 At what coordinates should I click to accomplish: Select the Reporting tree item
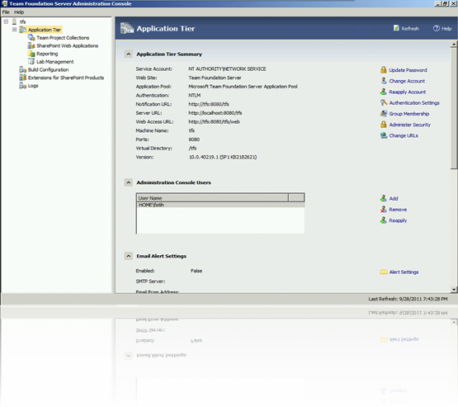point(47,54)
